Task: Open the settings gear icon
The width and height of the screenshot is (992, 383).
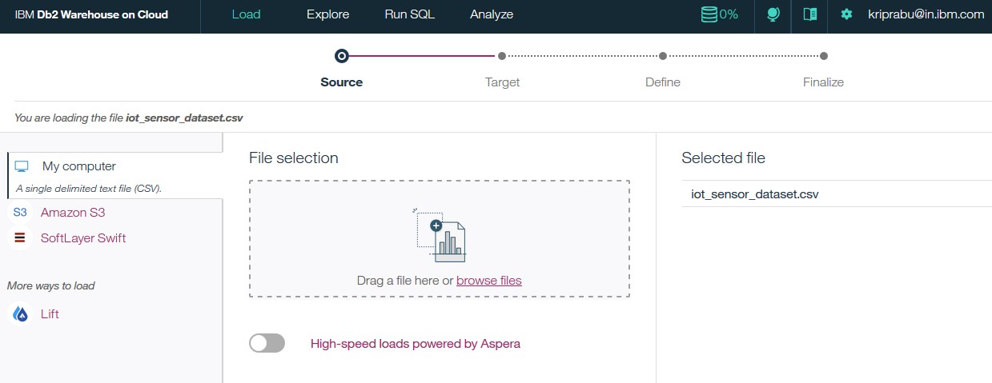Action: point(846,14)
